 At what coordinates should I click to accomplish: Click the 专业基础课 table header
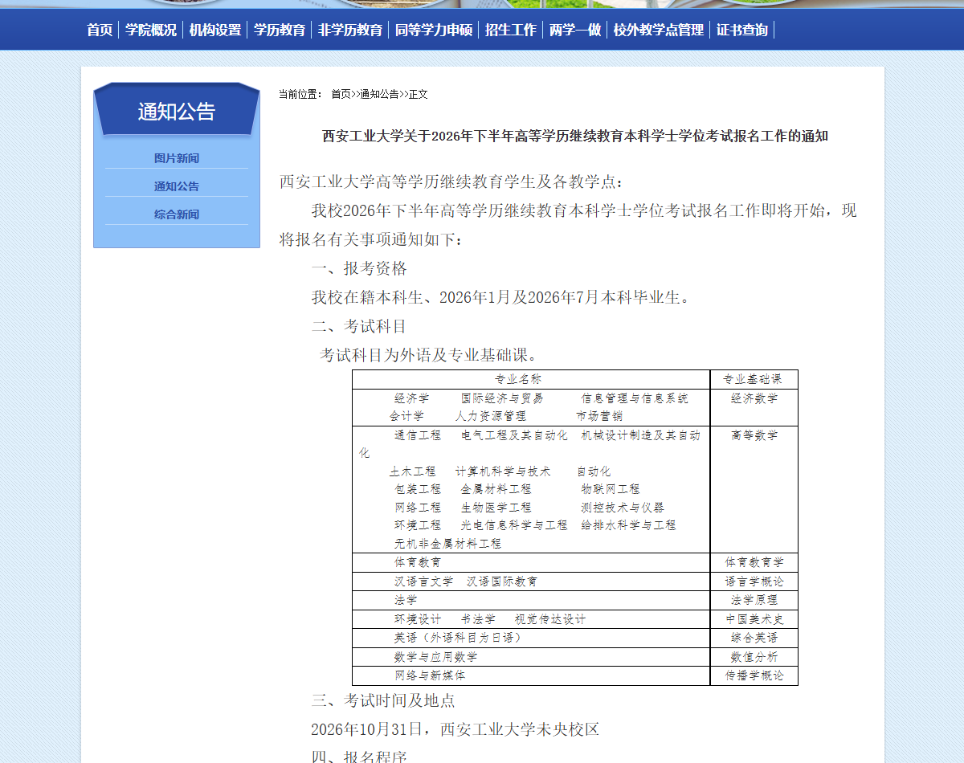click(753, 379)
